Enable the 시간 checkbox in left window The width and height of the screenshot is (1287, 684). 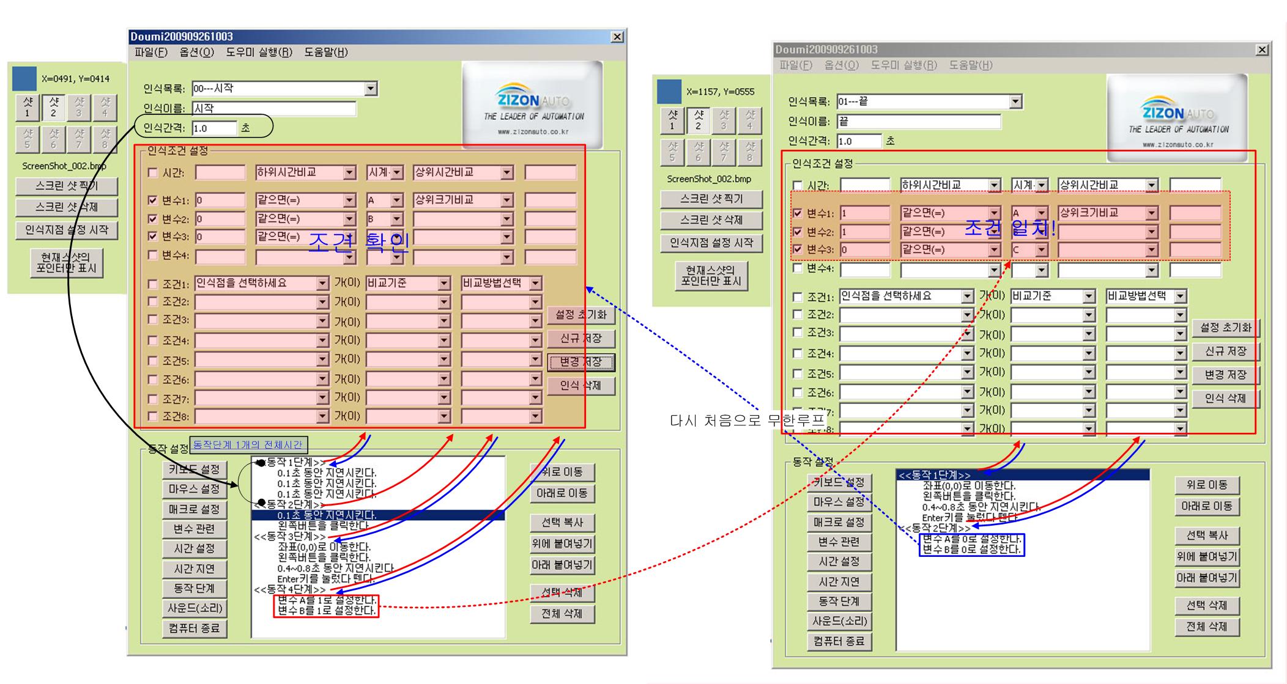(x=153, y=173)
